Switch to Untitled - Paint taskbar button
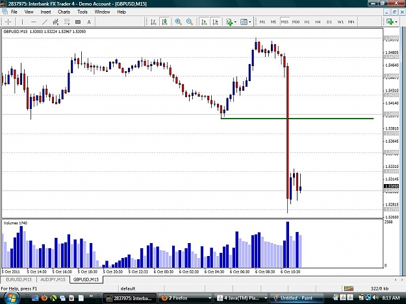 click(x=297, y=298)
